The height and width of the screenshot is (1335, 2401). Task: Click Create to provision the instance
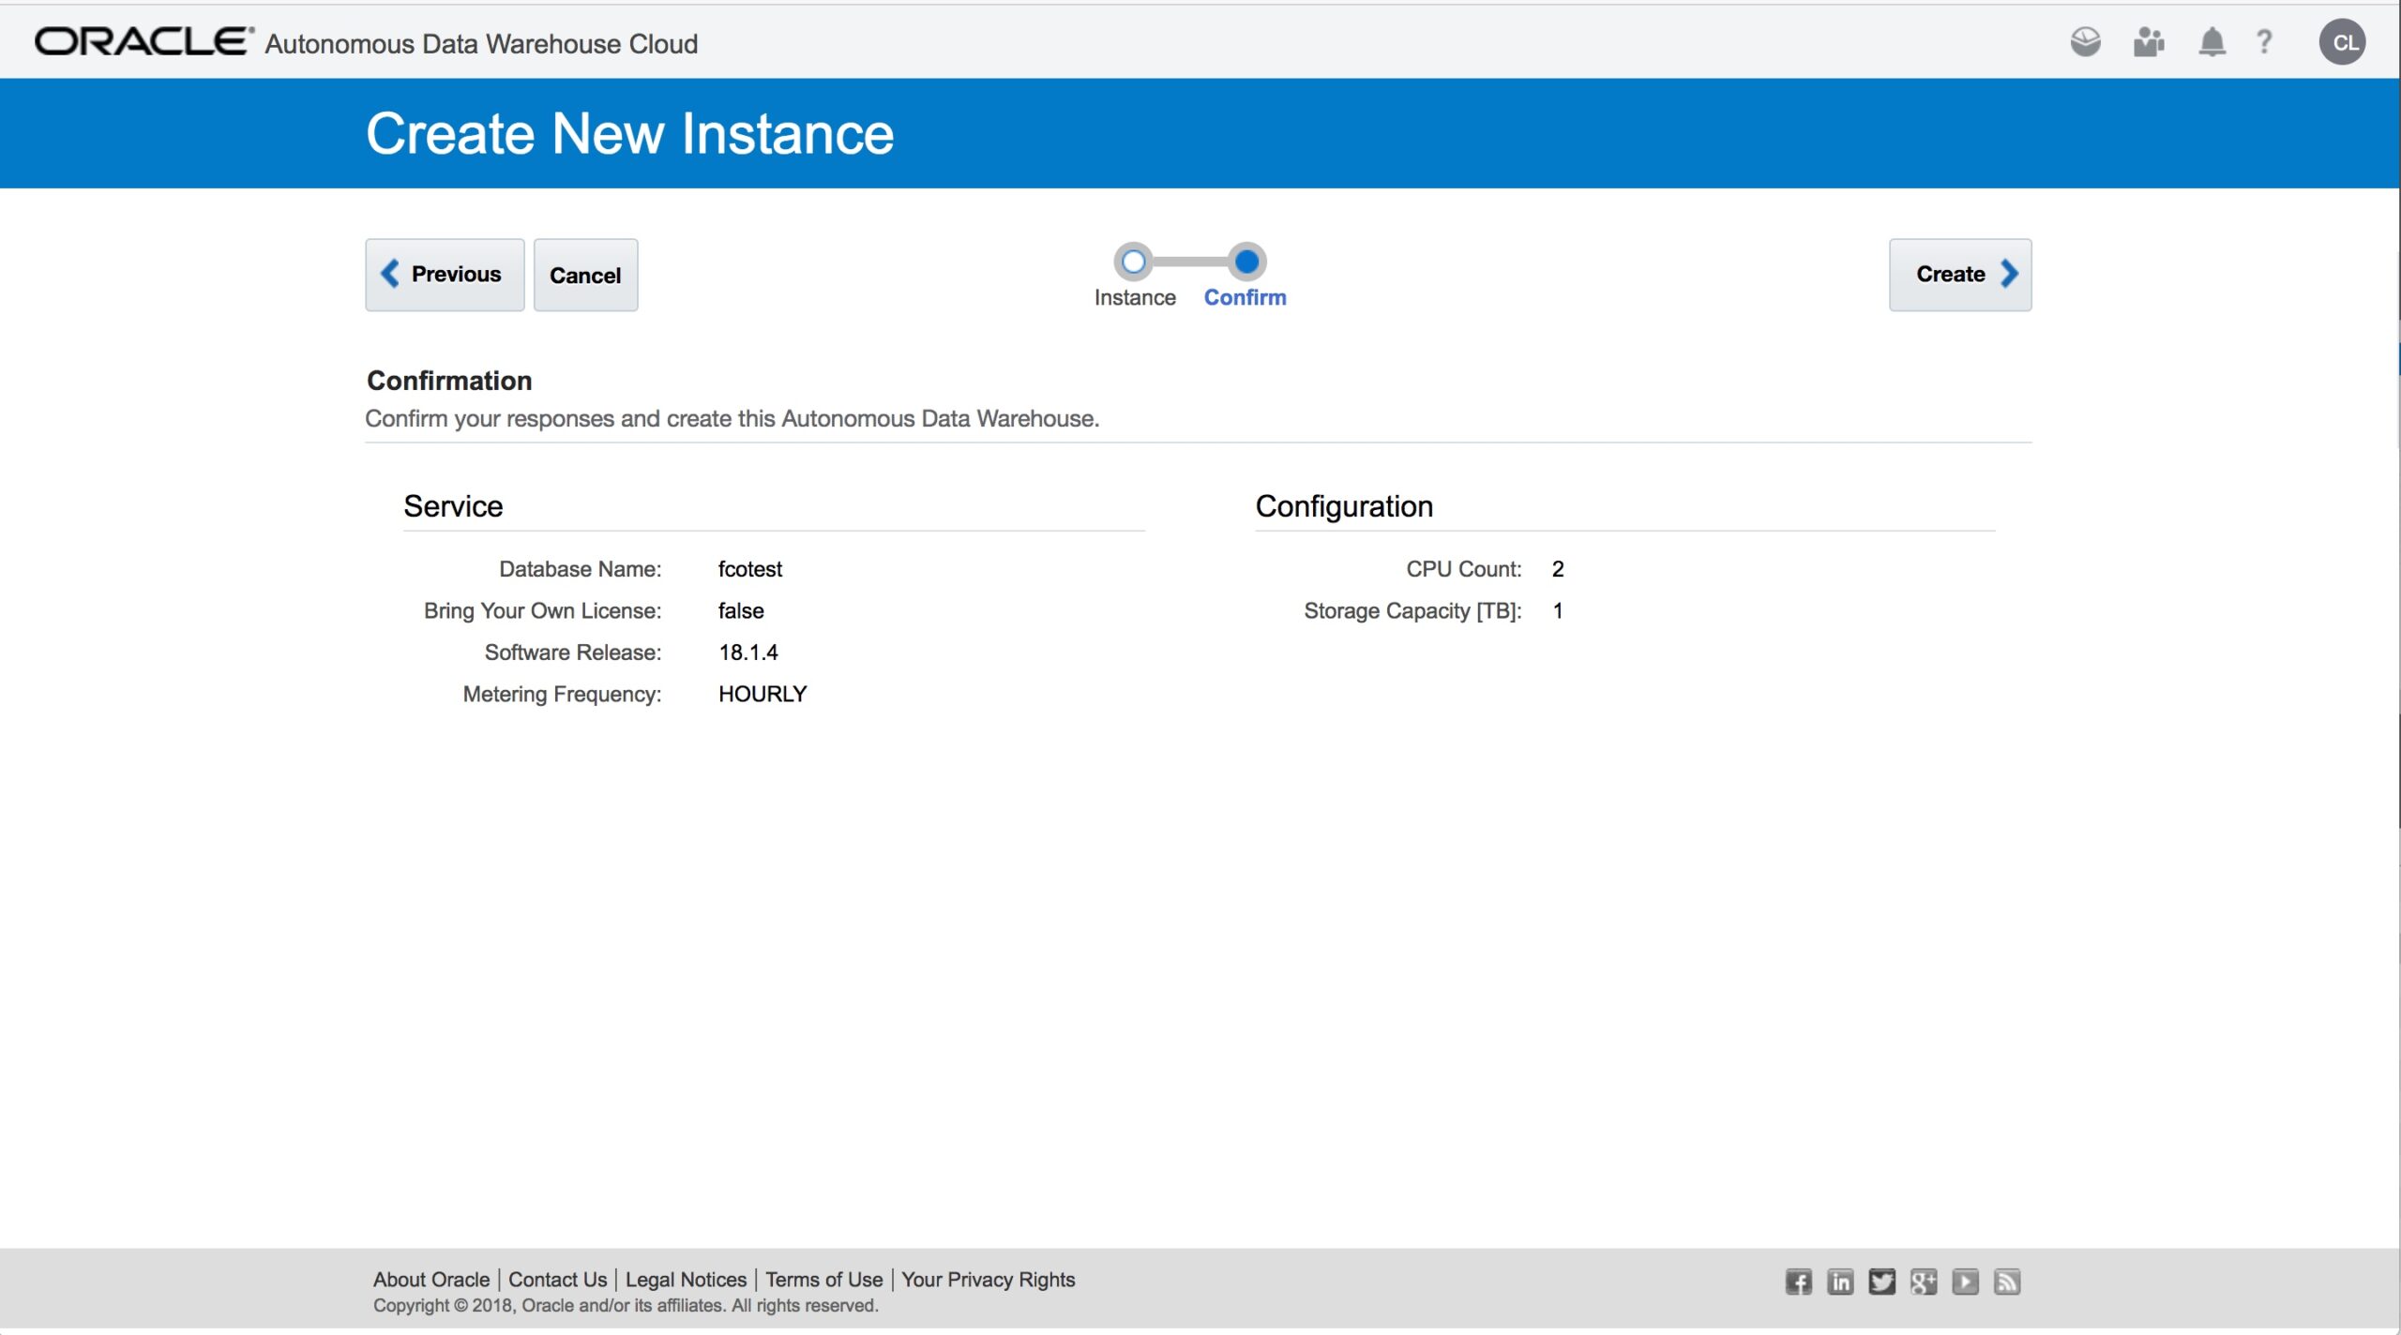click(x=1959, y=275)
